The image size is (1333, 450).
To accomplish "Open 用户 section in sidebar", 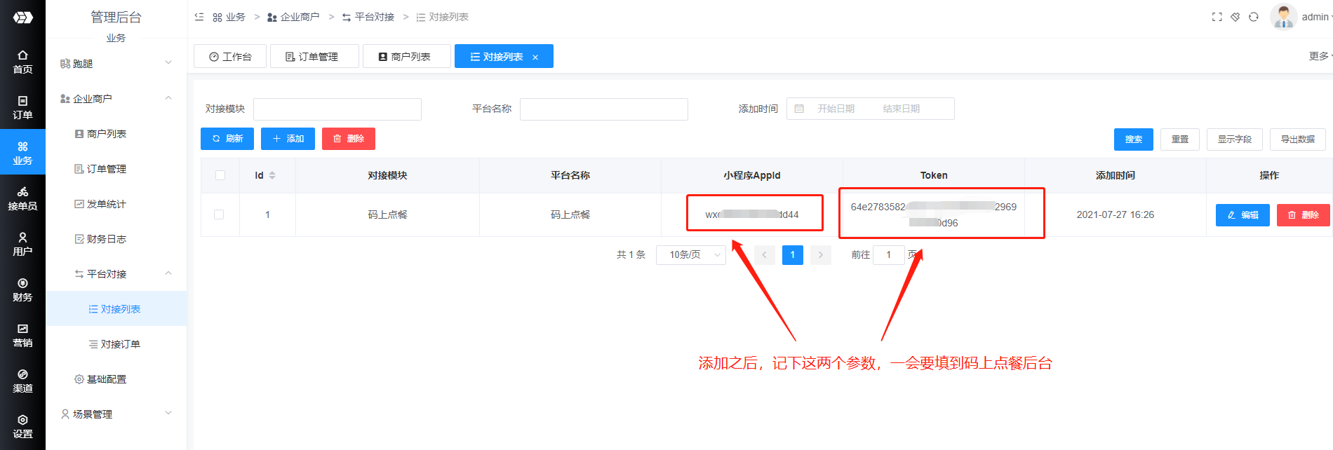I will click(x=22, y=244).
